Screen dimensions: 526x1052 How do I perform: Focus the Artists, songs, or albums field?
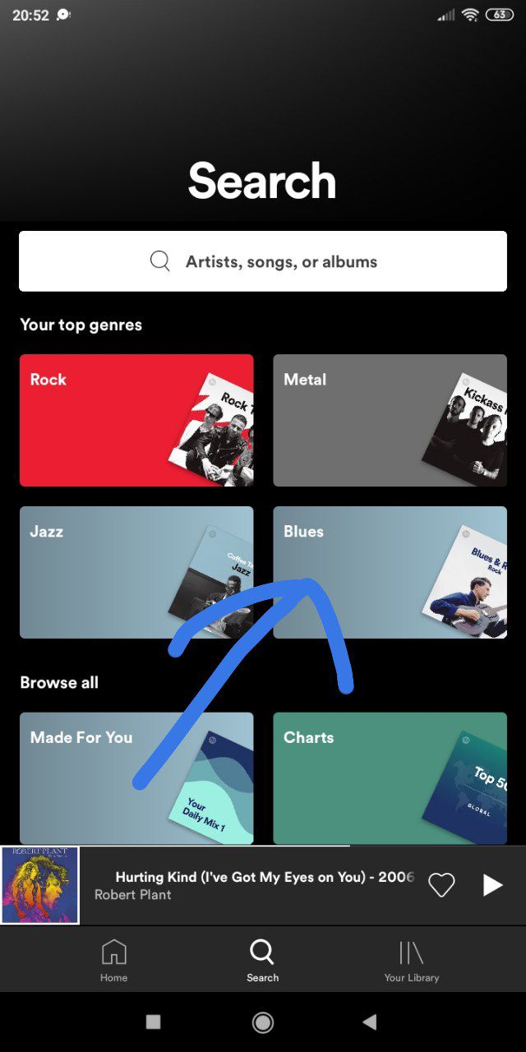(263, 261)
